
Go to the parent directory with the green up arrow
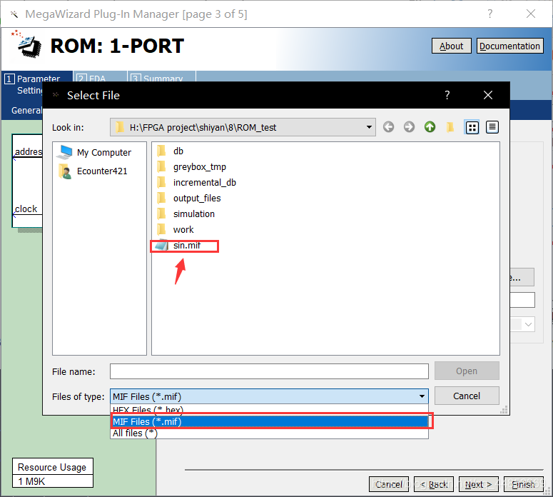430,126
